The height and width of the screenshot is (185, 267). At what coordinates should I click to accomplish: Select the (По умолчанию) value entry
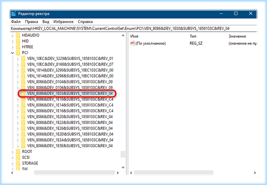coord(150,43)
